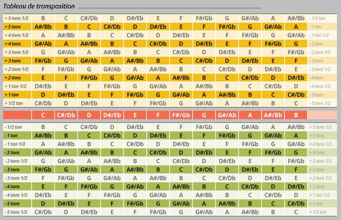Select red header cell 'D#/Eb'
341x220 pixels.
pyautogui.click(x=112, y=115)
